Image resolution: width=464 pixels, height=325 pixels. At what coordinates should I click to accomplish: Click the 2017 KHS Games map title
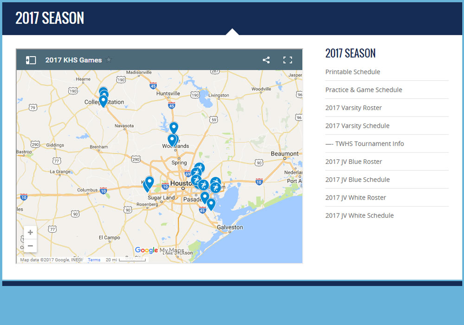73,60
